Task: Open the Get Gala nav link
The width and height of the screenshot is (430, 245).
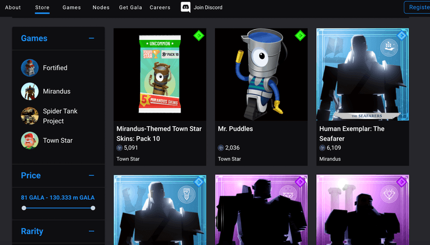Action: (x=130, y=7)
